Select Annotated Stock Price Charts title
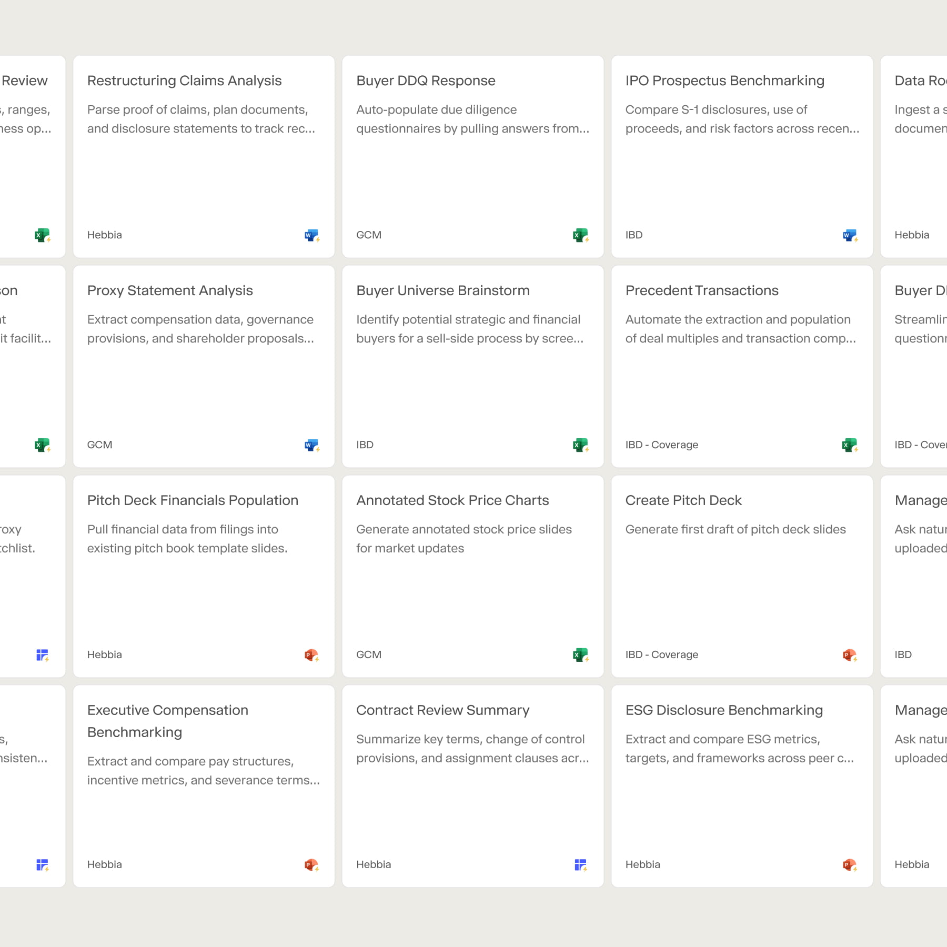The width and height of the screenshot is (947, 947). 452,500
